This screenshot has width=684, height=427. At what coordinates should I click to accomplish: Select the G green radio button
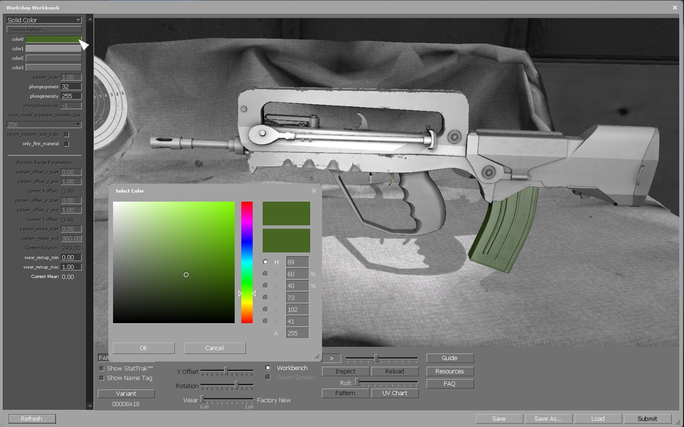point(266,309)
